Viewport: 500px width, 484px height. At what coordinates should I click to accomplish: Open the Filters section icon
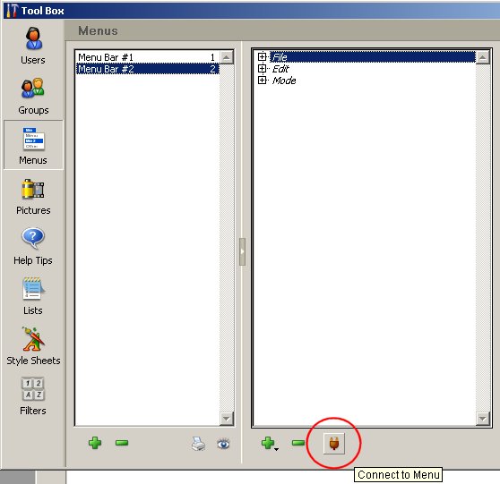[33, 389]
